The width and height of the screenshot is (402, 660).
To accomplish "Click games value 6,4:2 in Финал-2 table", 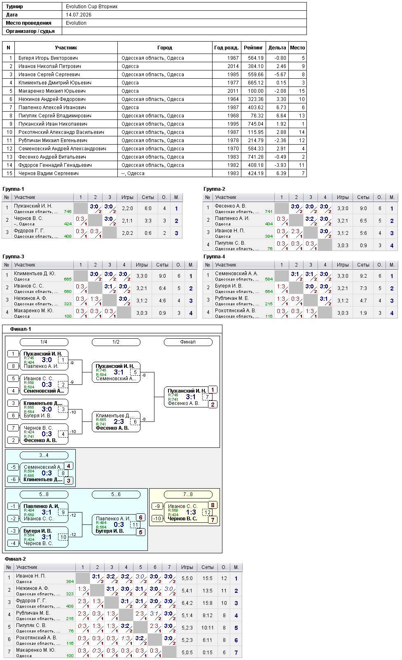I will coord(187,603).
